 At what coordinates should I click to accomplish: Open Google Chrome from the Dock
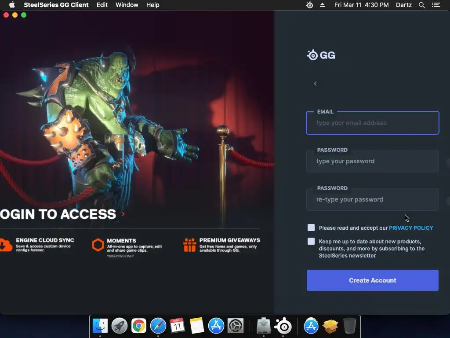[138, 326]
